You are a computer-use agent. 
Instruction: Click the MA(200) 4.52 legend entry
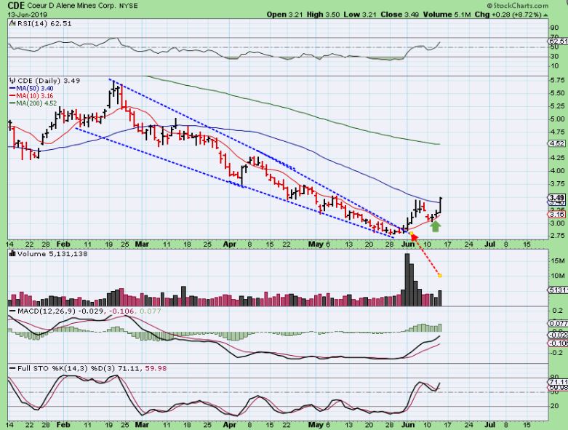(x=33, y=103)
